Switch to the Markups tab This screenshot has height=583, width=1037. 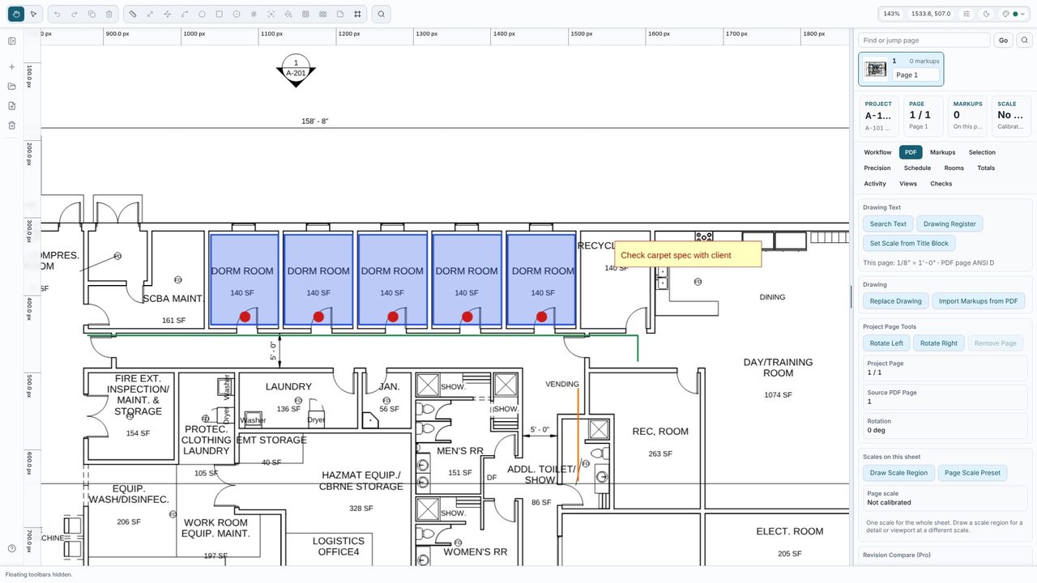point(942,152)
